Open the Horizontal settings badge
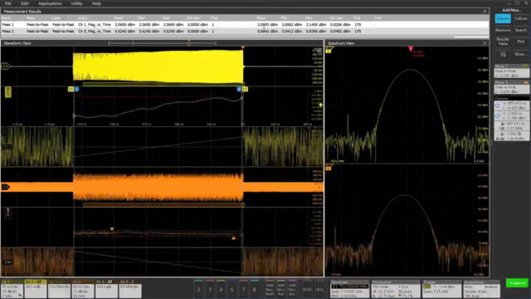Image resolution: width=531 pixels, height=299 pixels. click(396, 289)
